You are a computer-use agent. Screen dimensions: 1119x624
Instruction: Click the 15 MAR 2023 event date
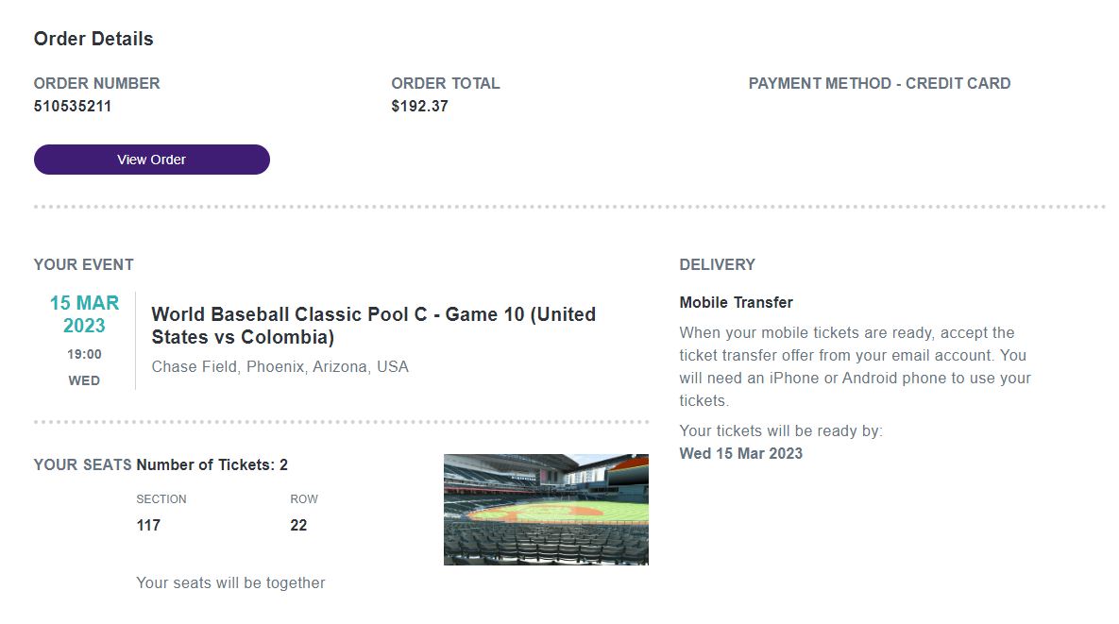coord(84,314)
